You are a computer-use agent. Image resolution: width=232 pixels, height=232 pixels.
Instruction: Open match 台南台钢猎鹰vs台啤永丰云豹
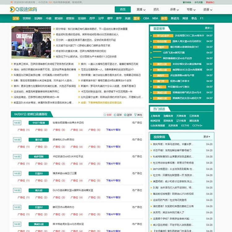(x=68, y=123)
